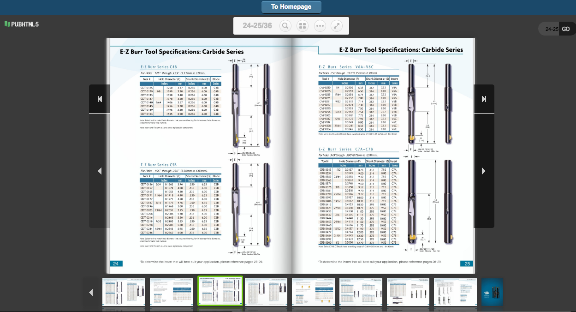Show the thumbnails grid view icon

tap(303, 26)
